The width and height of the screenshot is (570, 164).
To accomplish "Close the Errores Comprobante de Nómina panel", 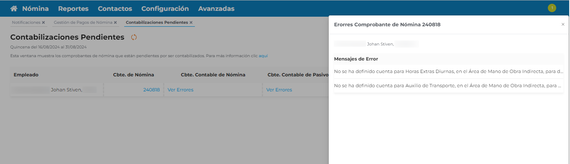I will [563, 25].
